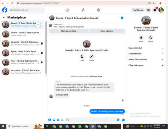Open Task View on the taskbar
The height and width of the screenshot is (129, 168).
coord(47,126)
